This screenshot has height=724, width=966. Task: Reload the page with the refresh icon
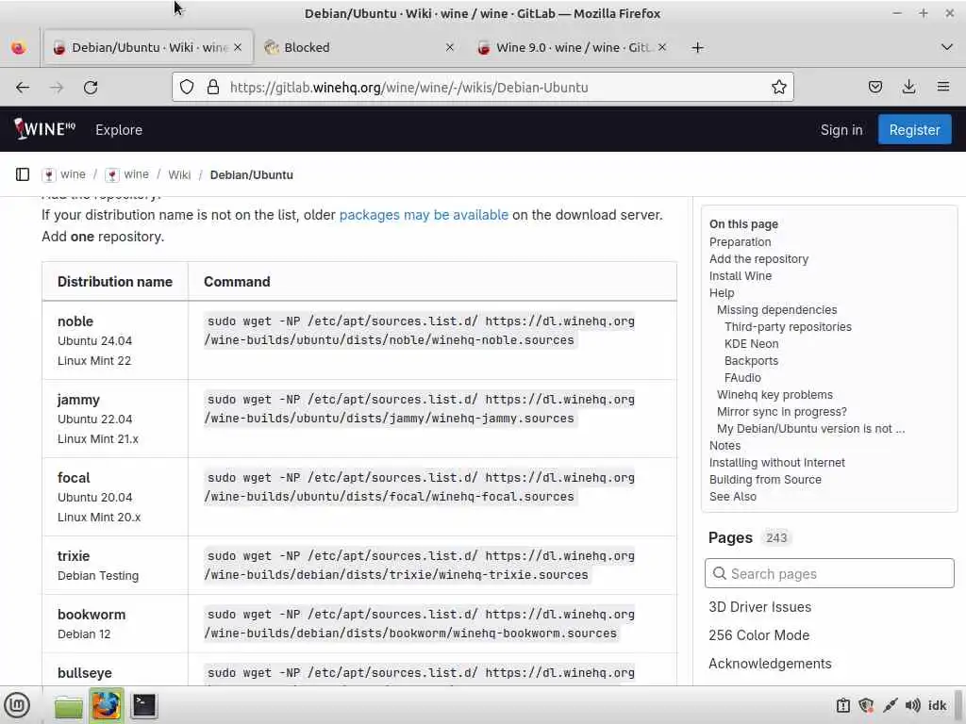[x=91, y=88]
